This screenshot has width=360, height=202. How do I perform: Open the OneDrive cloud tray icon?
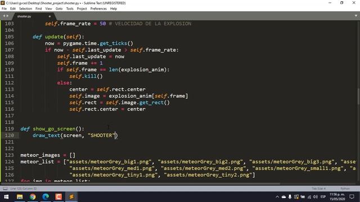pos(283,197)
